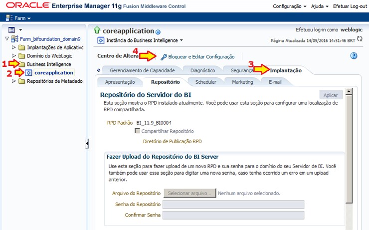Click the weblogic username text
This screenshot has width=369, height=230.
[352, 30]
